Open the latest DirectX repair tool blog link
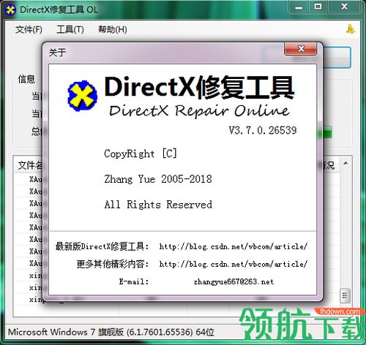This screenshot has width=366, height=345. tap(234, 246)
